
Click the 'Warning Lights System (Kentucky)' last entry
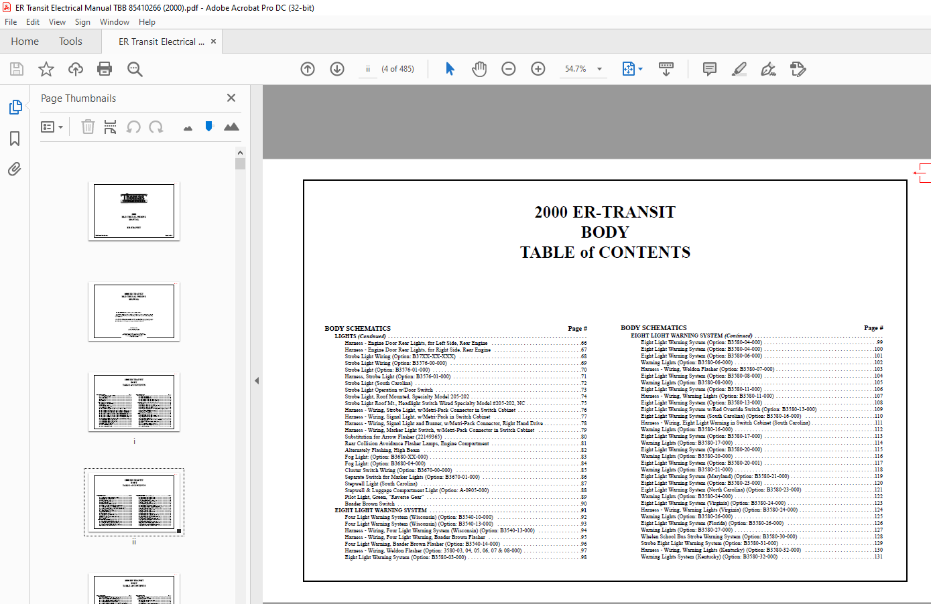coord(709,556)
